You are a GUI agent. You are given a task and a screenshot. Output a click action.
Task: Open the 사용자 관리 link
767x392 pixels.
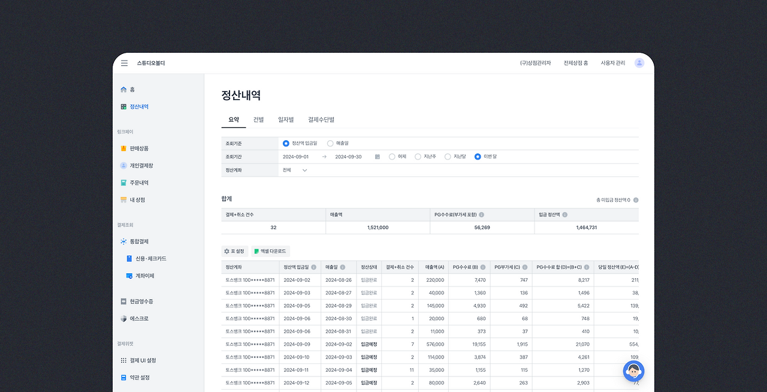point(613,63)
